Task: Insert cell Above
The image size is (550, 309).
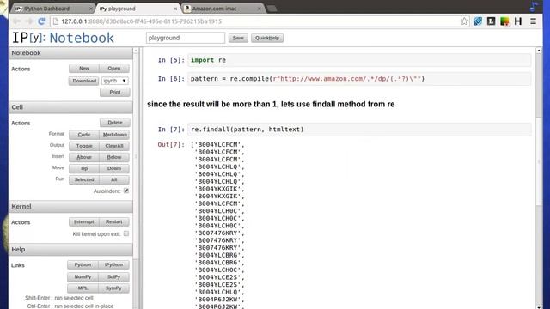Action: pos(84,157)
